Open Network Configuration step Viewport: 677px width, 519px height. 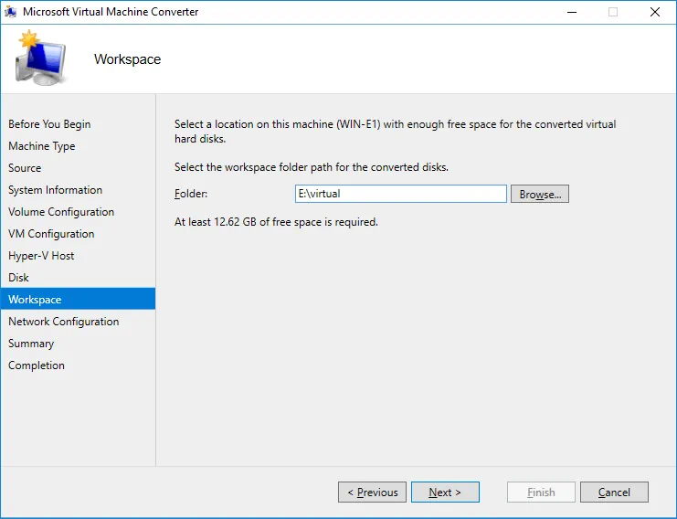point(63,322)
